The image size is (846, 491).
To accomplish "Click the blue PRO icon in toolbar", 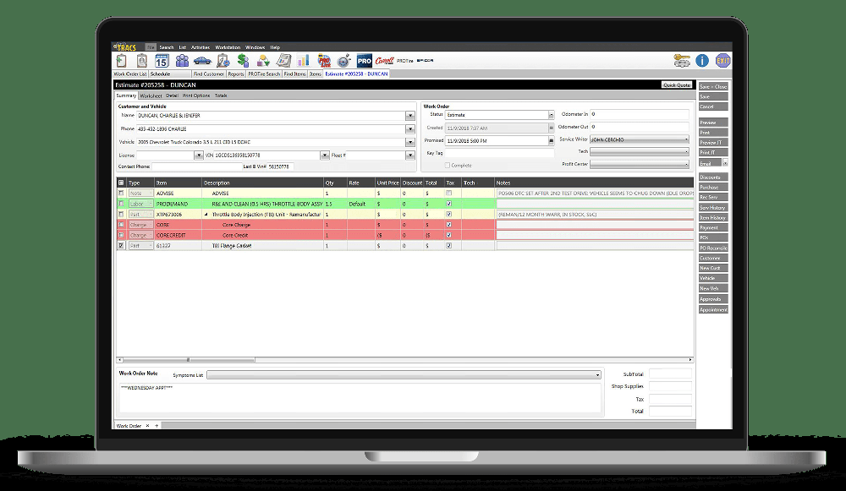I will [364, 61].
